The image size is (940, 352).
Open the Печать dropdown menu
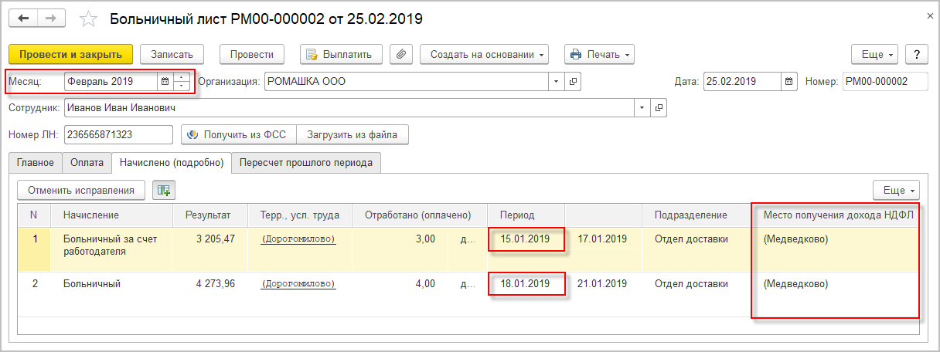[x=599, y=54]
